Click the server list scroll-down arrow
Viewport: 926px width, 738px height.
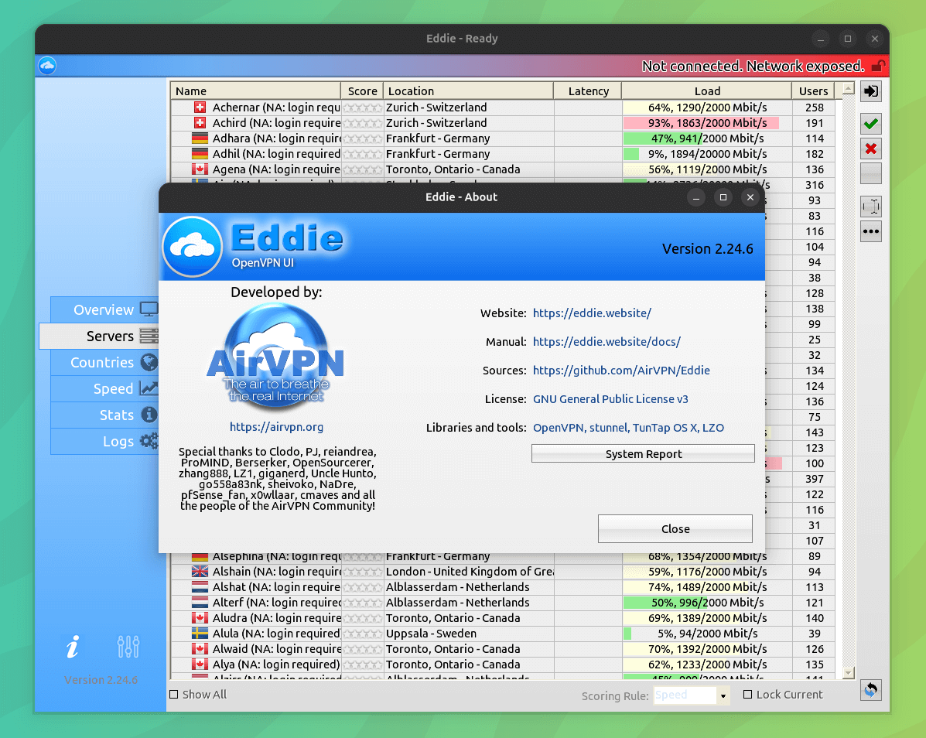(x=848, y=672)
